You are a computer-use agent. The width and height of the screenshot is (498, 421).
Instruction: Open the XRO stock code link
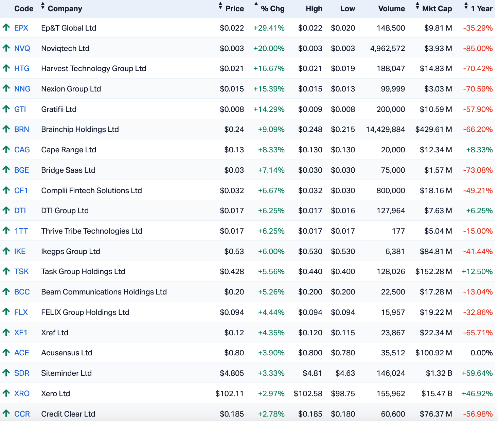(x=22, y=393)
